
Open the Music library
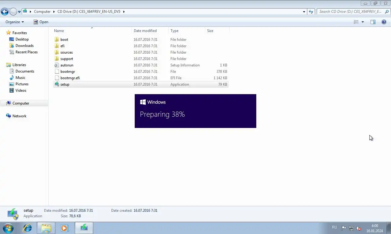pos(20,78)
